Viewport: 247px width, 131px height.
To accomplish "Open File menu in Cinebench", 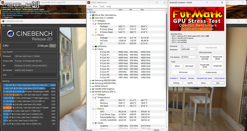I will coord(4,25).
